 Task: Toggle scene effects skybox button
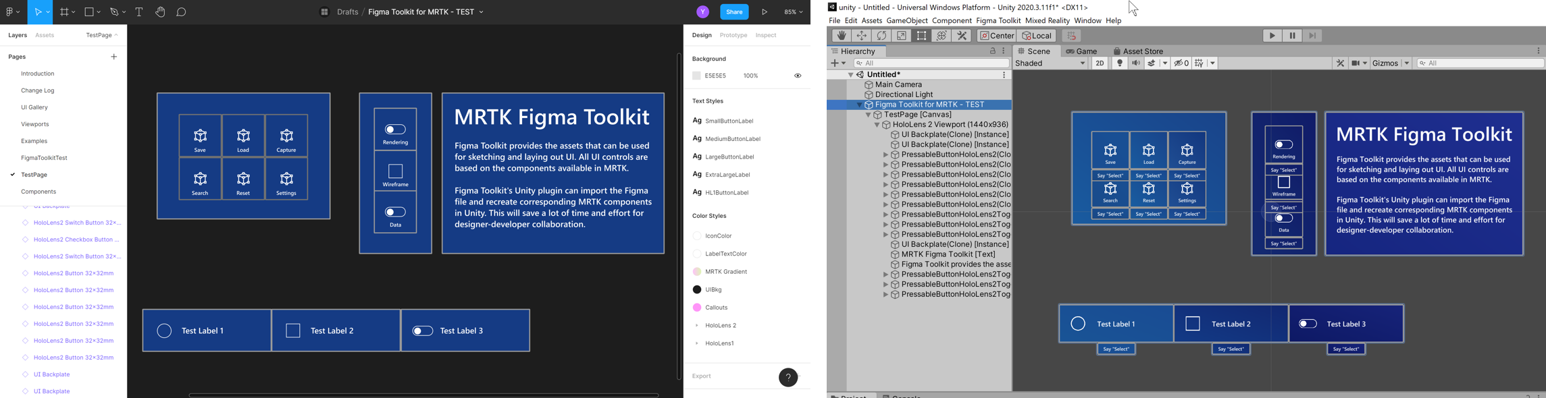pos(1153,63)
